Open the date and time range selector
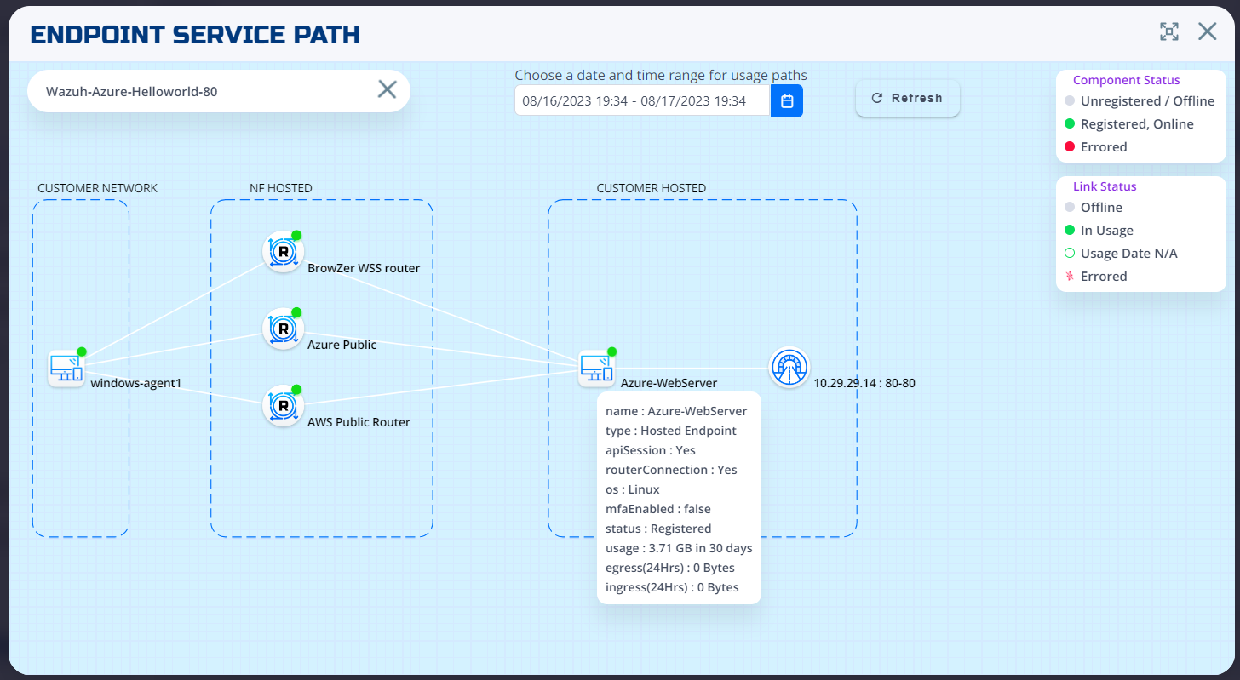 [642, 100]
